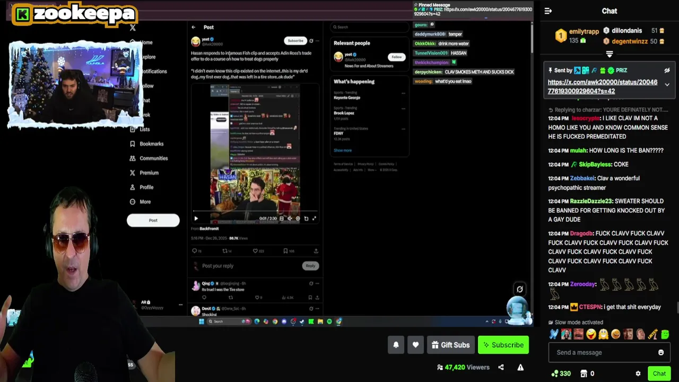Open more options next to Keyonte George trend
The width and height of the screenshot is (679, 382).
(x=403, y=93)
